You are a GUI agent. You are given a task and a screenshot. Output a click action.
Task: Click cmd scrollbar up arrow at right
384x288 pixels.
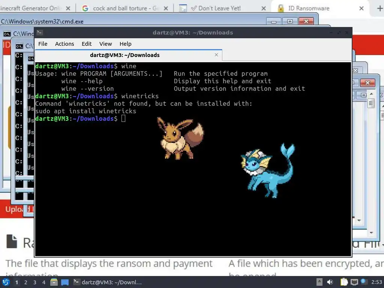(372, 94)
